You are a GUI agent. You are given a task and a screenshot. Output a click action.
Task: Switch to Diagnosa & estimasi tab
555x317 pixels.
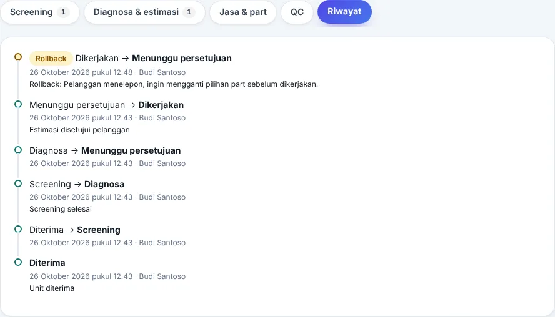click(144, 12)
